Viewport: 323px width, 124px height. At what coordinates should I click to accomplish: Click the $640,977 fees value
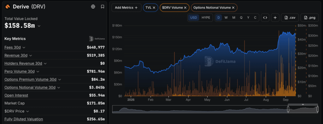pyautogui.click(x=96, y=47)
